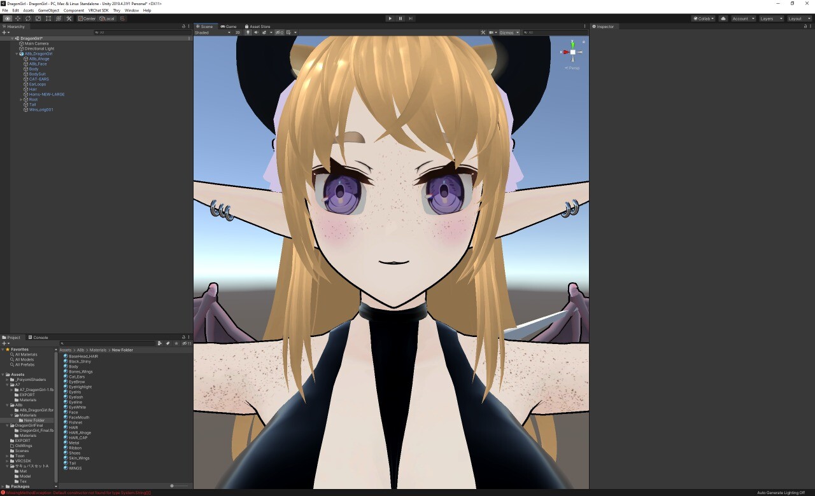The width and height of the screenshot is (815, 496).
Task: Select the Rect transform tool
Action: pyautogui.click(x=48, y=18)
